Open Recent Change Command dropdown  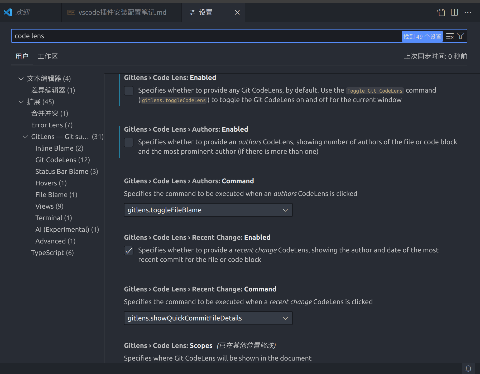coord(208,318)
